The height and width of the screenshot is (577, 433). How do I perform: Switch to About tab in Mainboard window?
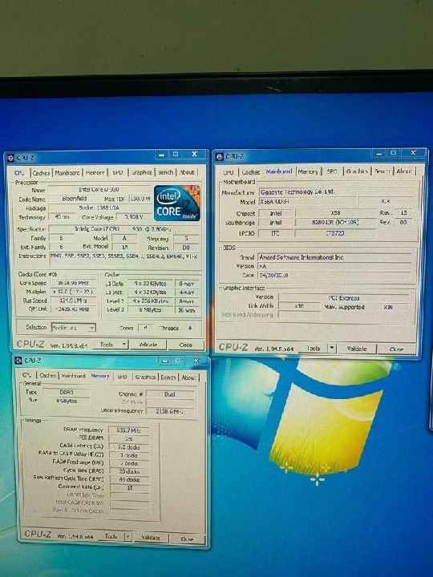point(404,171)
